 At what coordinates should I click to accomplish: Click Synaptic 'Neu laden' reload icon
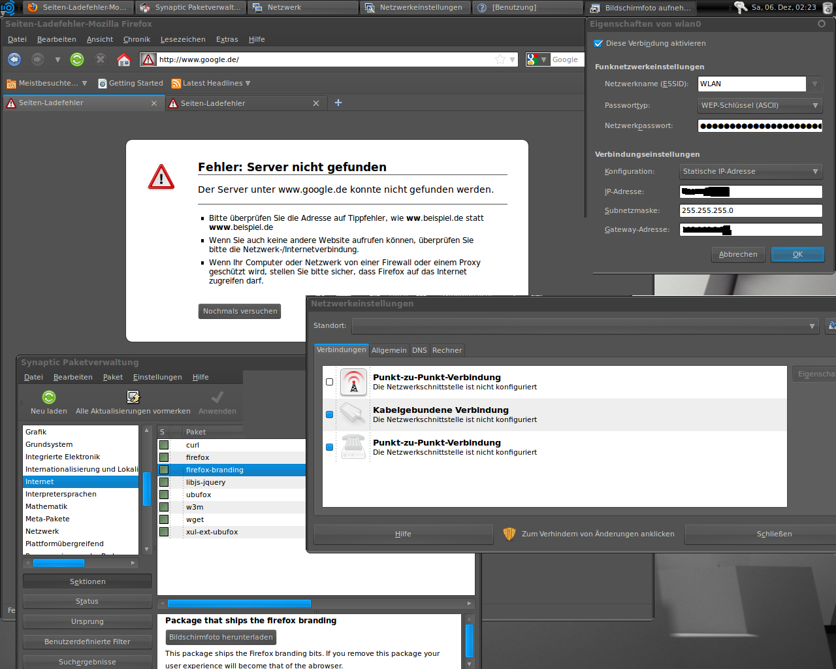pos(49,397)
